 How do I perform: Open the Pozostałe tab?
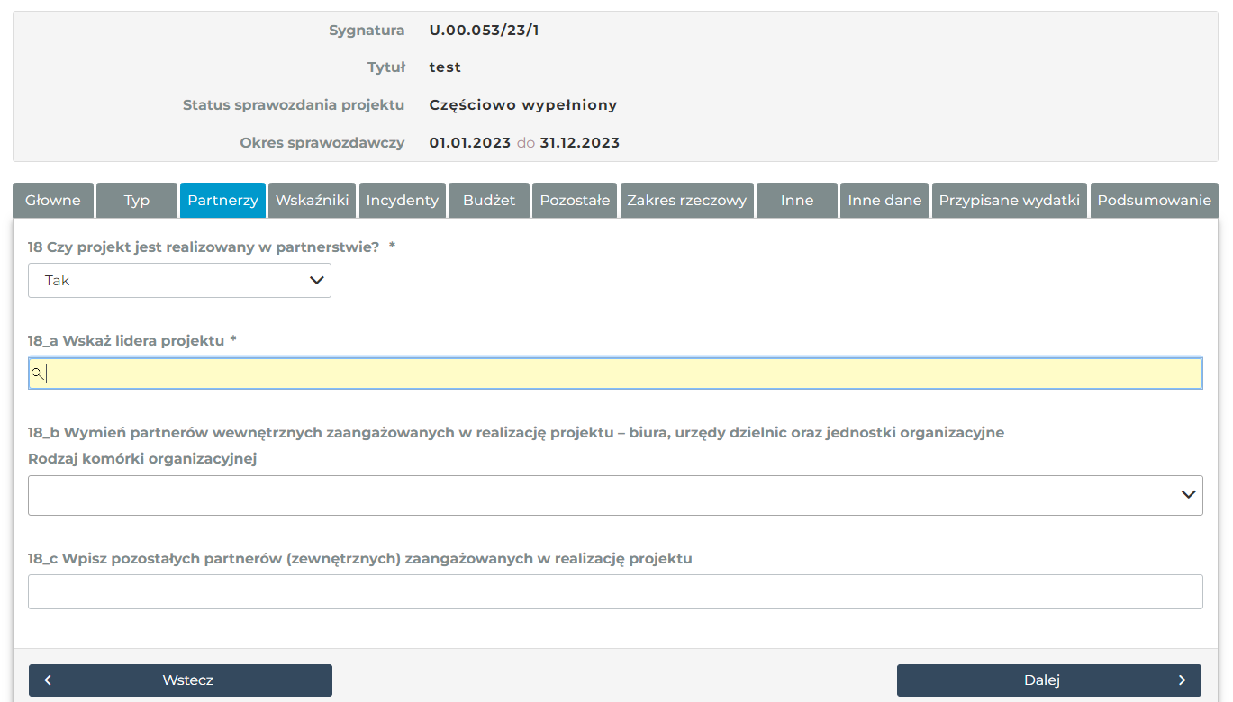575,201
